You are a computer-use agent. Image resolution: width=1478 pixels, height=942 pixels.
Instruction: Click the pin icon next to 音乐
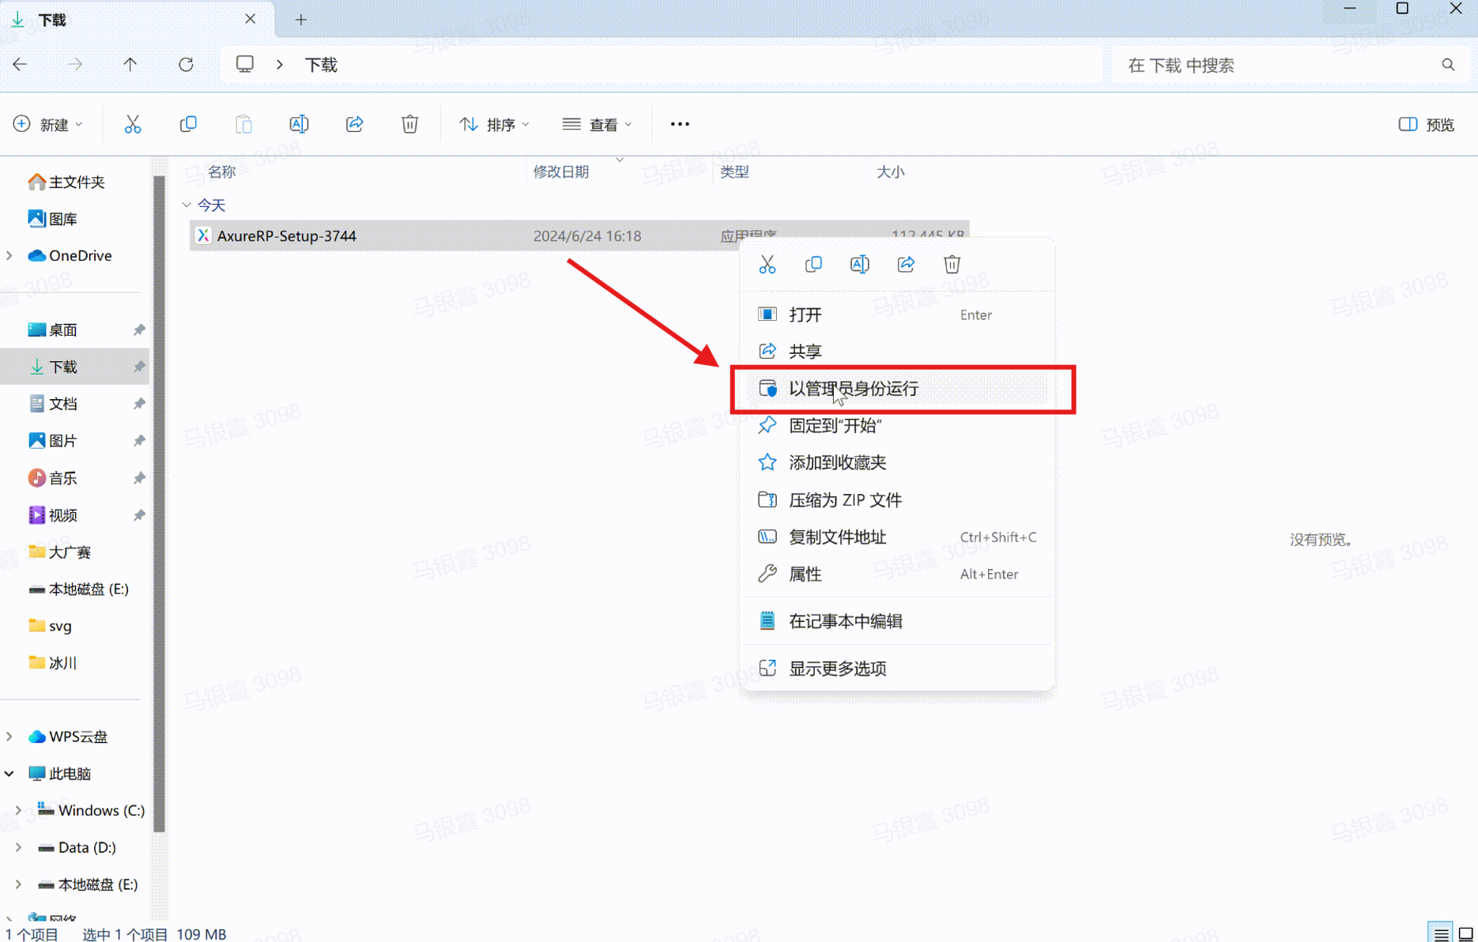[139, 478]
